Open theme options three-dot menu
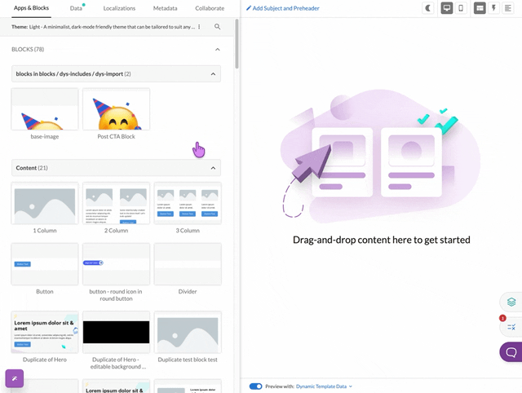522x393 pixels. coord(199,27)
